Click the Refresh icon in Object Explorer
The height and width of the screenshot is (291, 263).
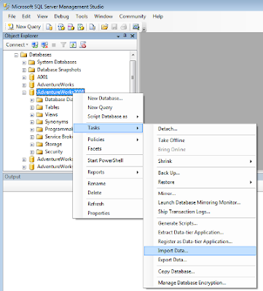tap(73, 45)
